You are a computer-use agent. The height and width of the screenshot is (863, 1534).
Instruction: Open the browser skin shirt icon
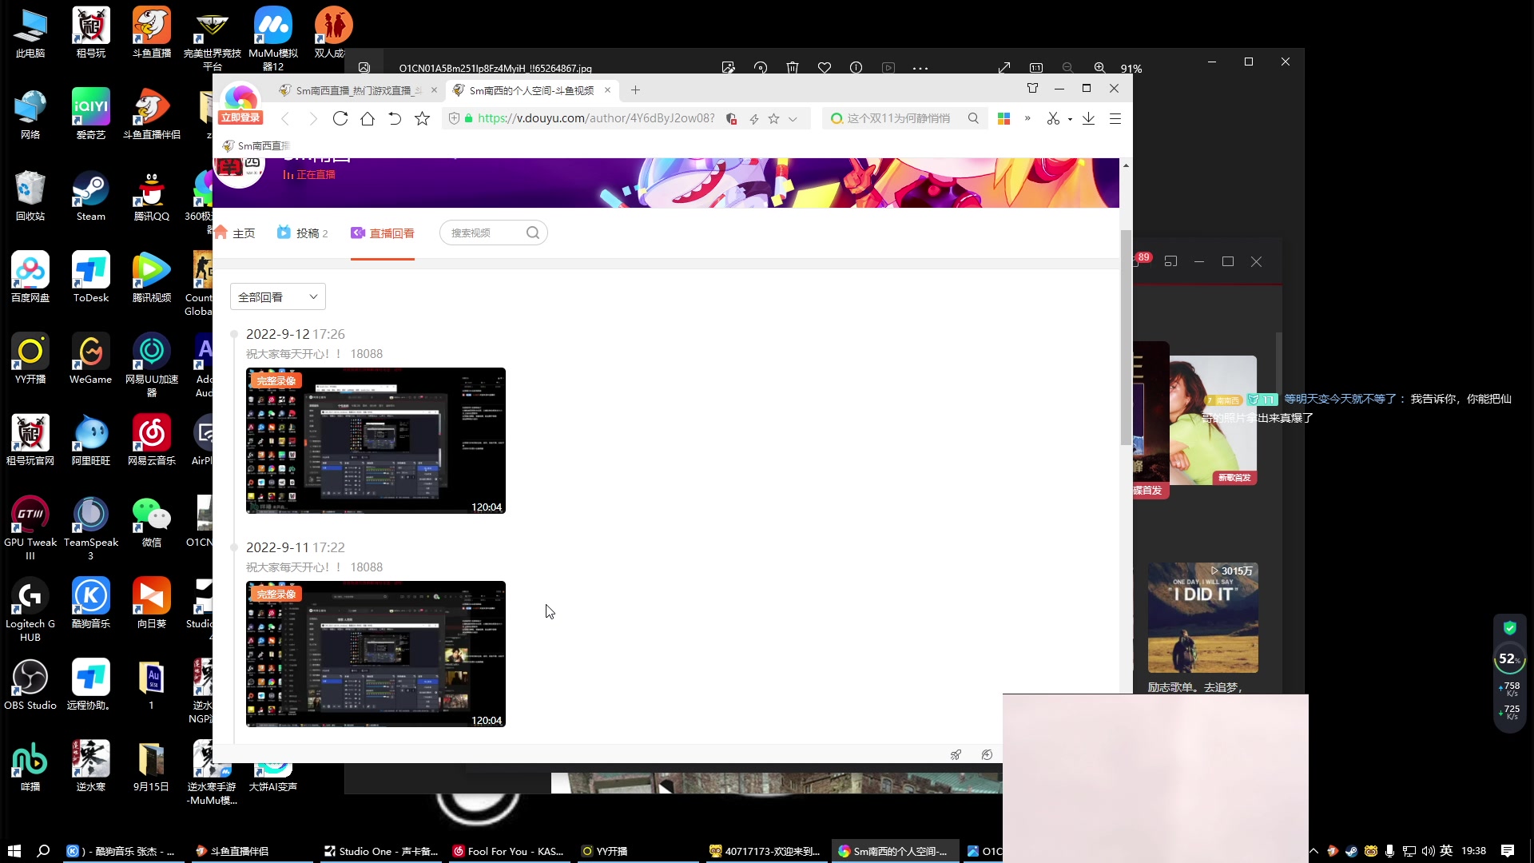[x=1032, y=89]
